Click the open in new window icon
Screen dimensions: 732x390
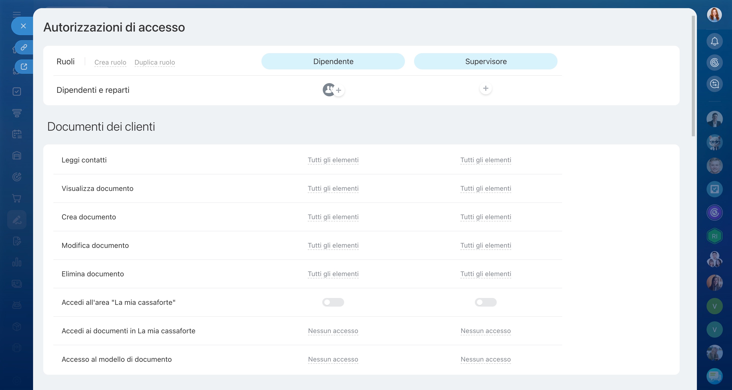point(24,66)
